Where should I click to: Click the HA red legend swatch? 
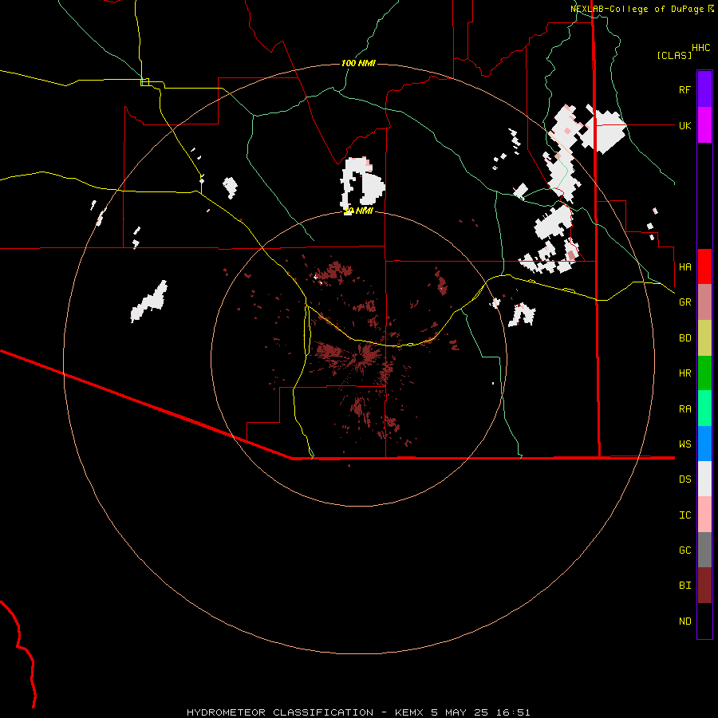click(x=704, y=266)
